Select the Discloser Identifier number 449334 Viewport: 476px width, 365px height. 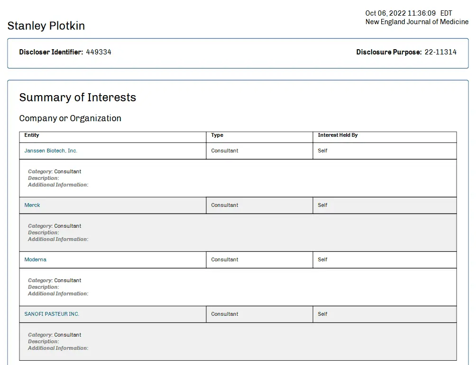99,52
